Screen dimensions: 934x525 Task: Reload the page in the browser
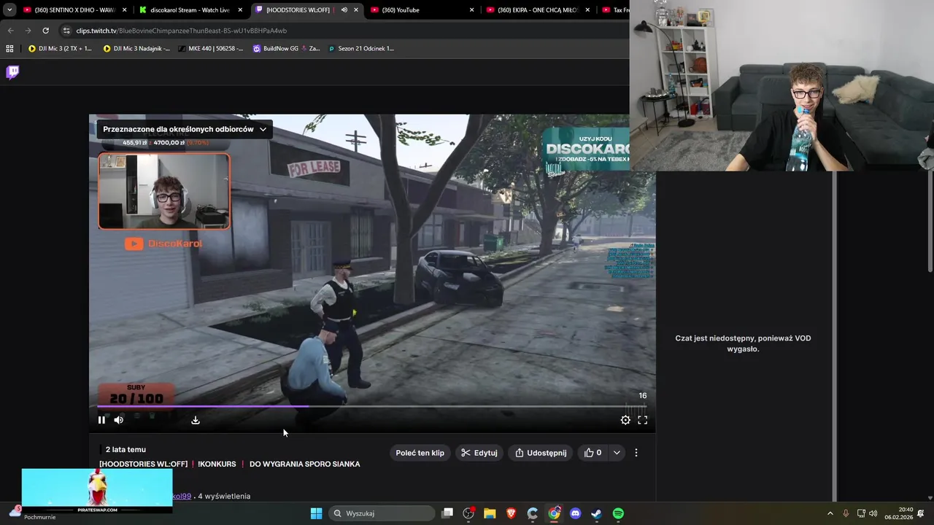(45, 31)
